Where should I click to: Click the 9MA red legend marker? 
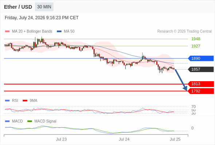point(25,101)
